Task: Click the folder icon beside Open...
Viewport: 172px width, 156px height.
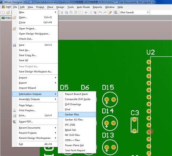Action: (x=15, y=17)
